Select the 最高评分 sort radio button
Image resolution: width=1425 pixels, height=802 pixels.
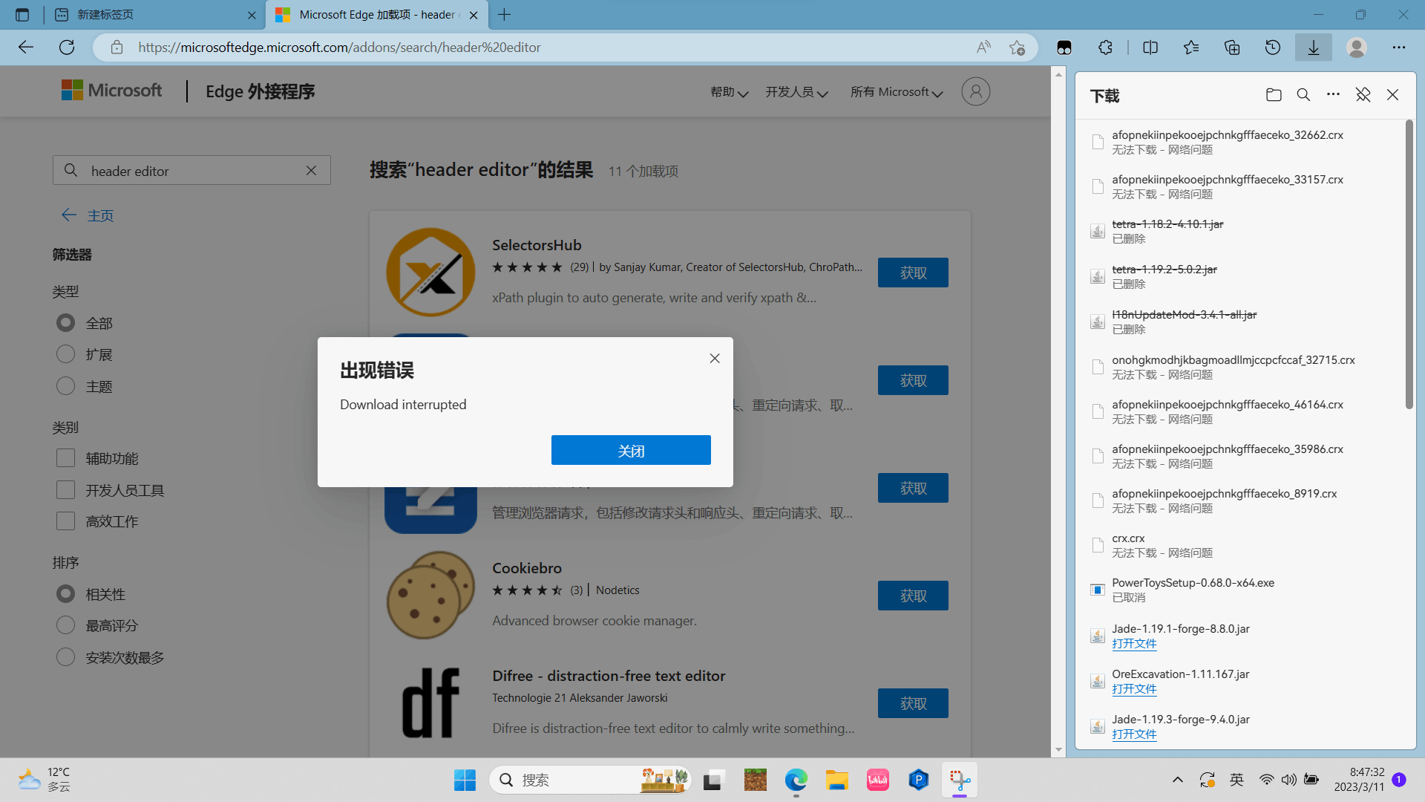65,625
